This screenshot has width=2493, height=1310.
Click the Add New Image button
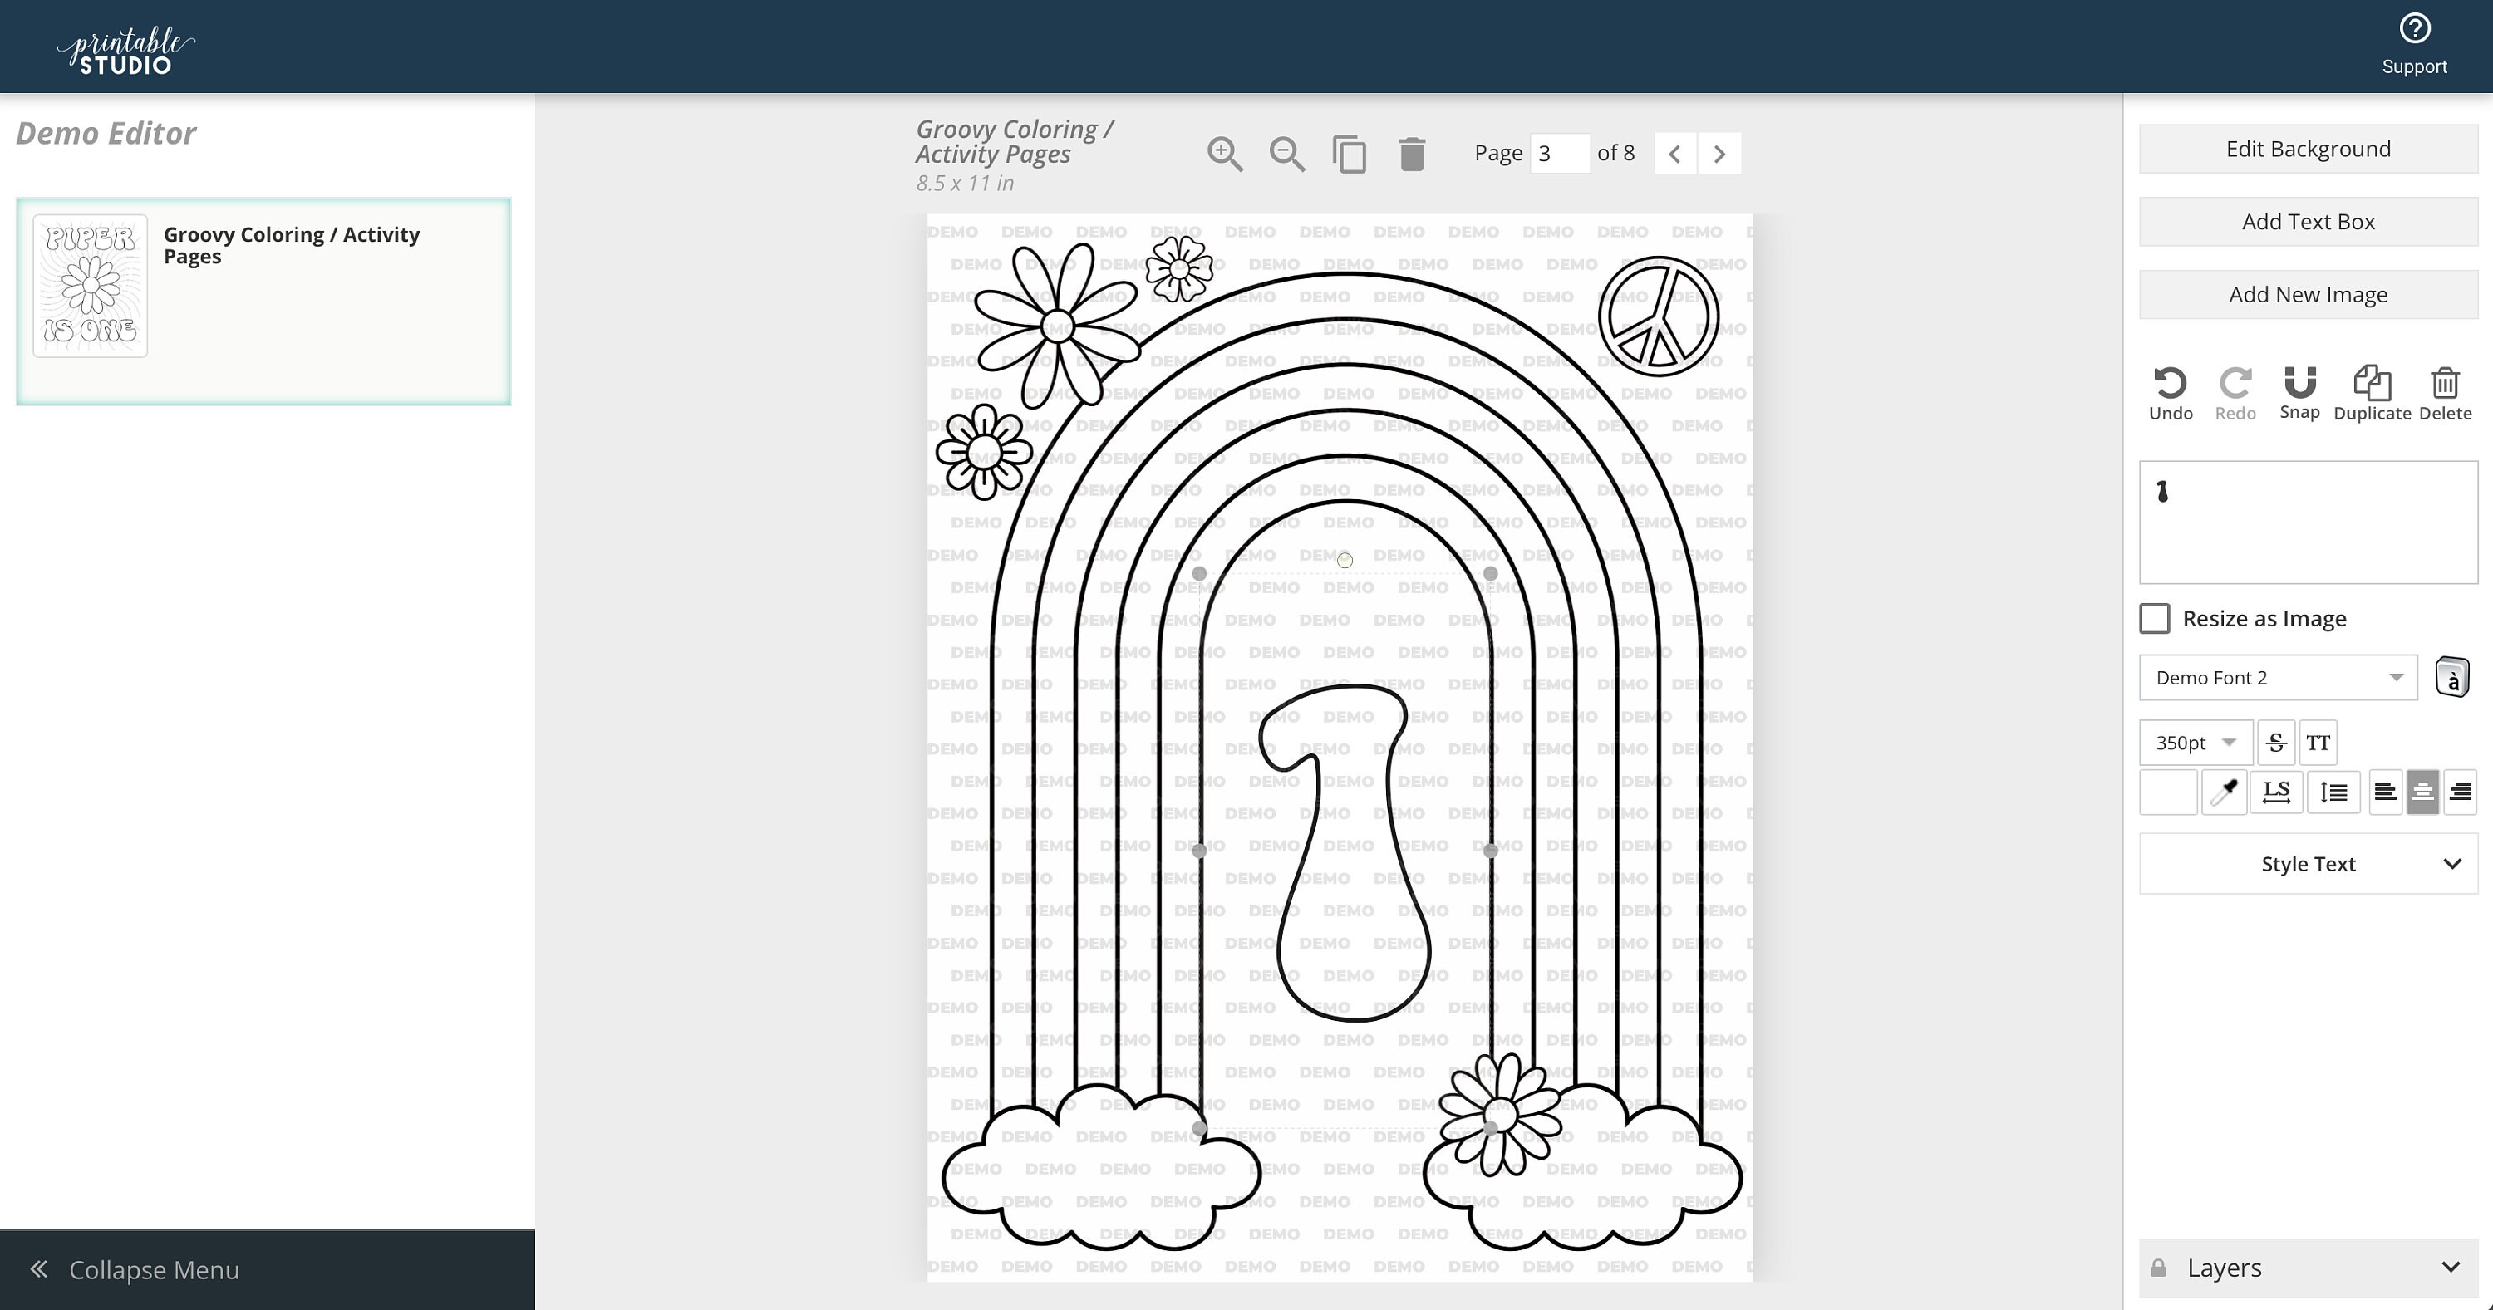point(2309,294)
